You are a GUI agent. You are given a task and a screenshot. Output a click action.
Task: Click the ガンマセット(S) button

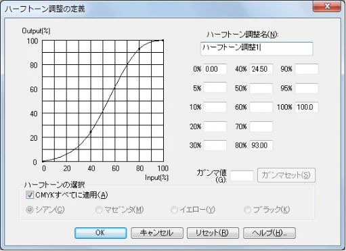tap(286, 175)
